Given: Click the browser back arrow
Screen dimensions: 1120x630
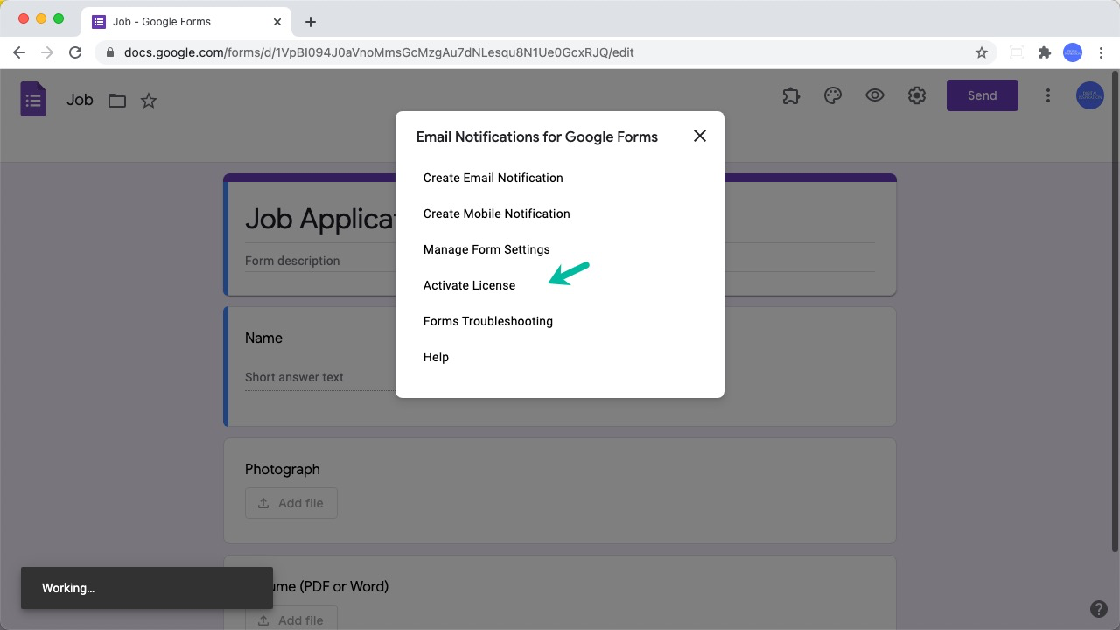Looking at the screenshot, I should 19,52.
